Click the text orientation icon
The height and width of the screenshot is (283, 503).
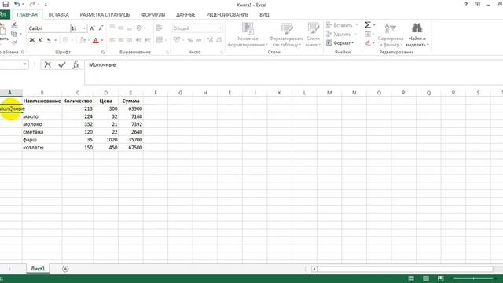[x=139, y=28]
